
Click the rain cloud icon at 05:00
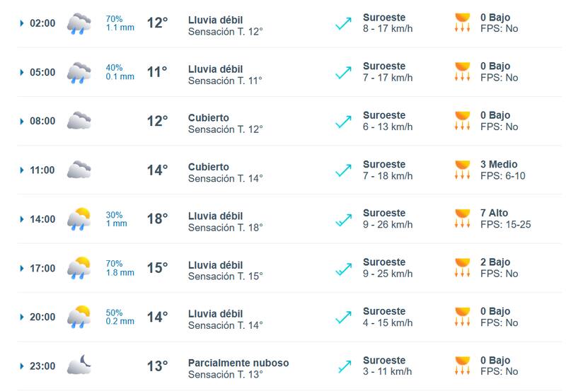tap(79, 72)
